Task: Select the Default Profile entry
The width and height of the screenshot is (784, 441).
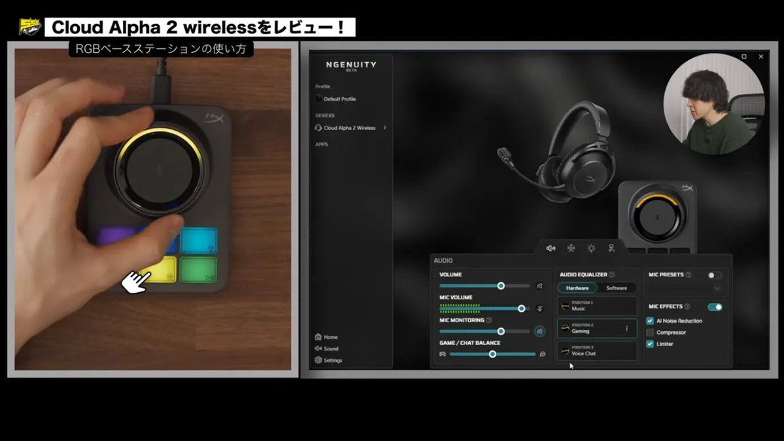Action: click(335, 99)
